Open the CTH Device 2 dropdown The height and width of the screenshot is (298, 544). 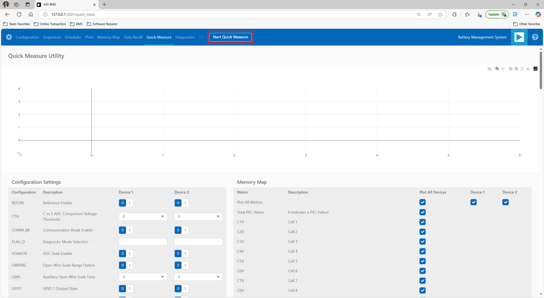tap(198, 216)
